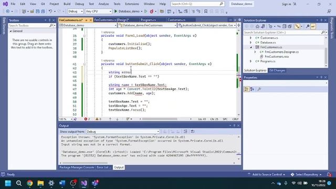Viewport: 336px width, 189px height.
Task: Toggle pin on the FrmCustomers.cs tab
Action: point(86,20)
